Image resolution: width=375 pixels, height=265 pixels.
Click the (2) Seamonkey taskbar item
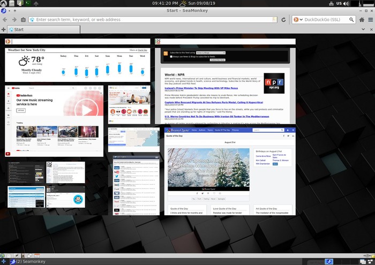28,261
